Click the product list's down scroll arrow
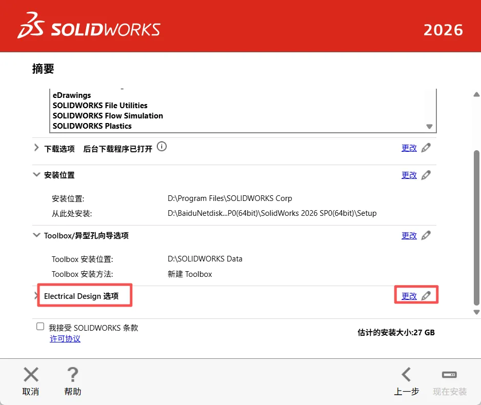Image resolution: width=481 pixels, height=405 pixels. pos(430,126)
